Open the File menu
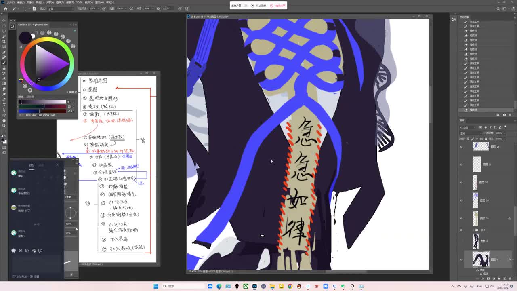Viewport: 517px width, 291px height. click(x=11, y=2)
